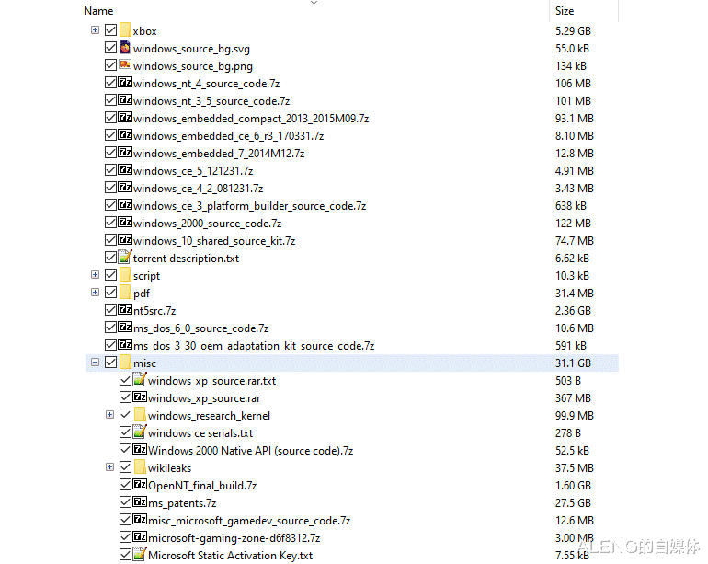Click the 7z icon of windows_ce_4_2_081231.7z
The width and height of the screenshot is (708, 564).
(x=125, y=188)
